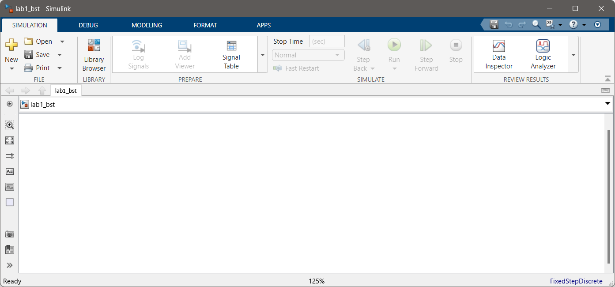
Task: Switch to the FORMAT tab
Action: pos(205,25)
